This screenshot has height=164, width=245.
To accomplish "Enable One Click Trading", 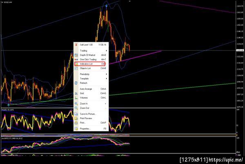I will tap(91, 59).
